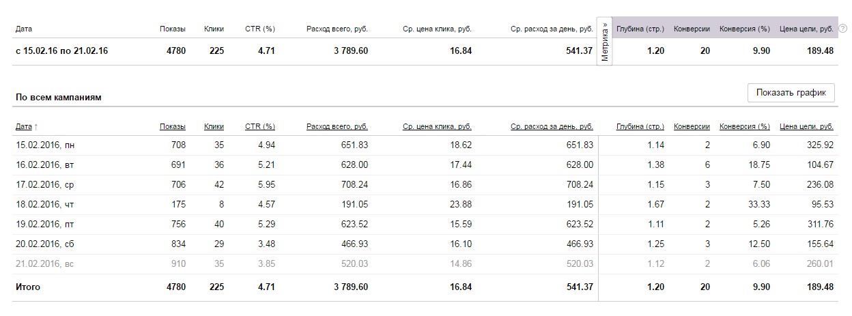Click the 21.02.2016 вс row date
Image resolution: width=852 pixels, height=316 pixels.
pyautogui.click(x=44, y=263)
